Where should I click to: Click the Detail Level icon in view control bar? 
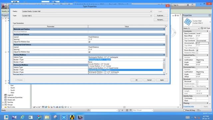[43, 107]
